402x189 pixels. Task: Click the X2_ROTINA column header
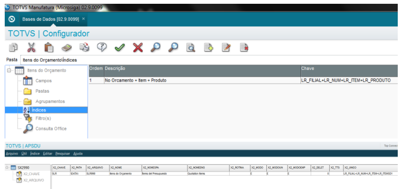[x=240, y=168]
